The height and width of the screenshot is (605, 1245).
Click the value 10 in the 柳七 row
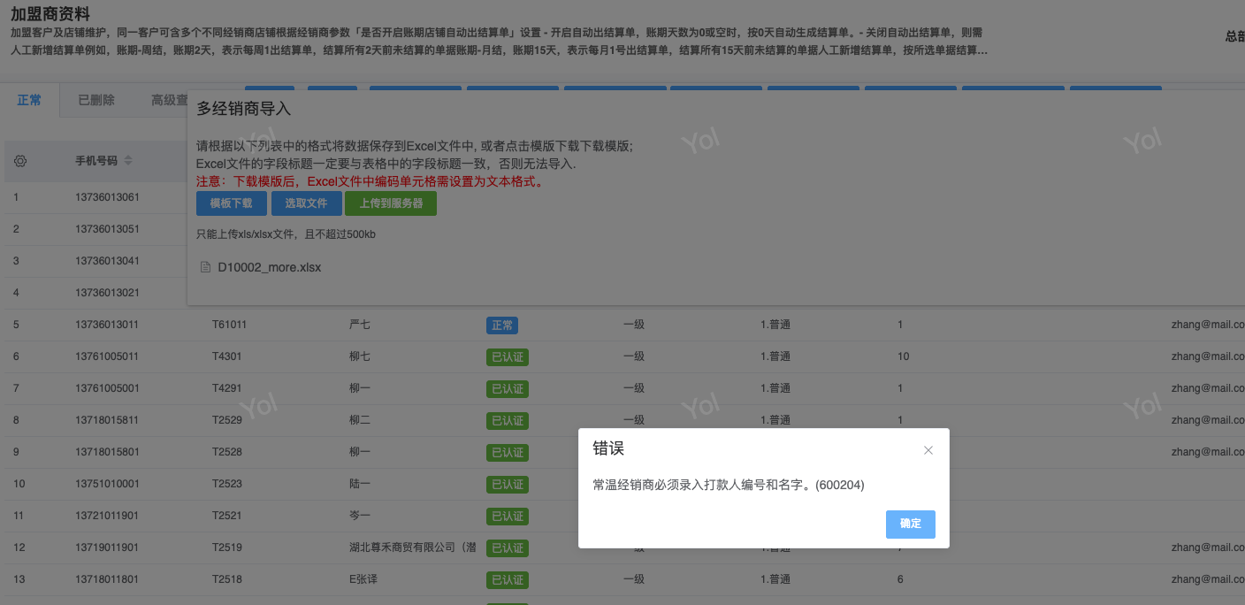[x=903, y=356]
